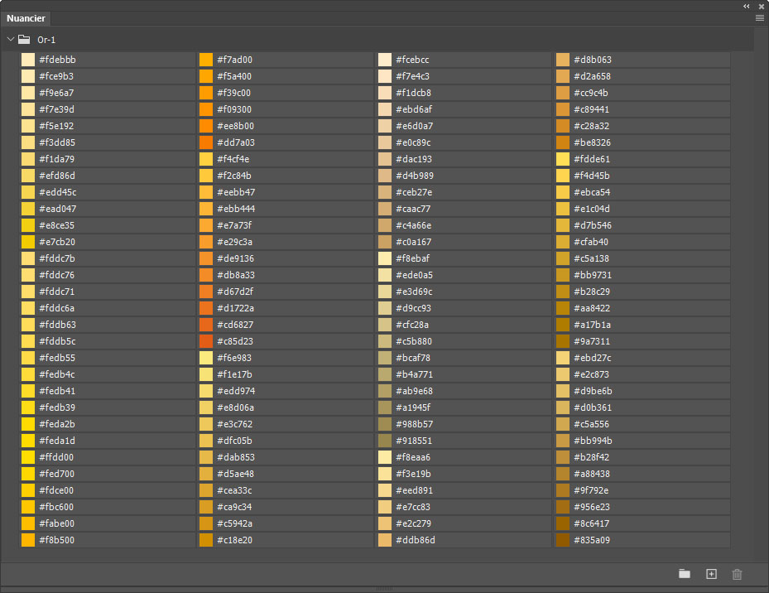Select the #c85d23 dark orange swatch
This screenshot has height=593, width=769.
206,341
